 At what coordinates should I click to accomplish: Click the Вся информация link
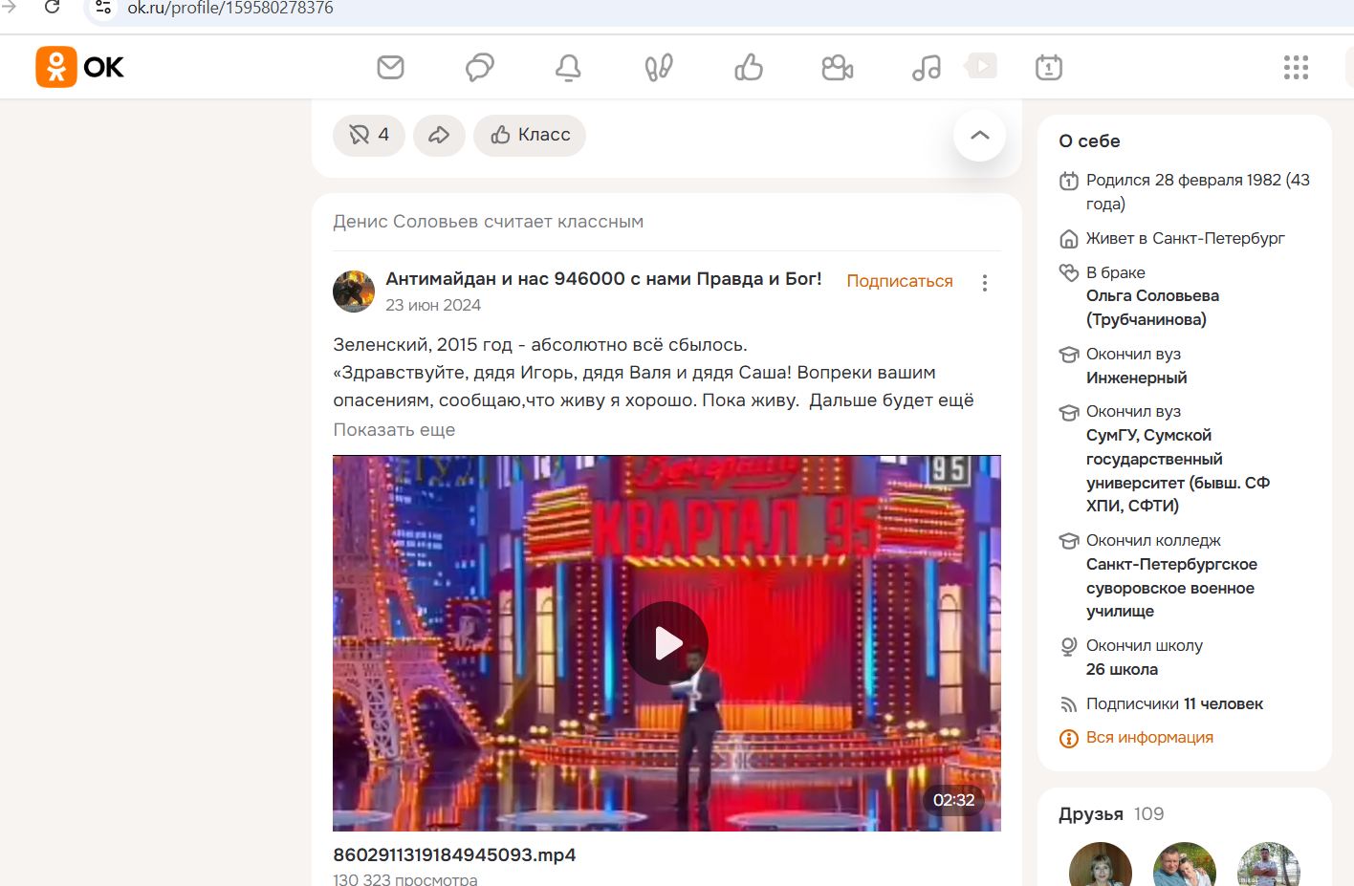1149,738
